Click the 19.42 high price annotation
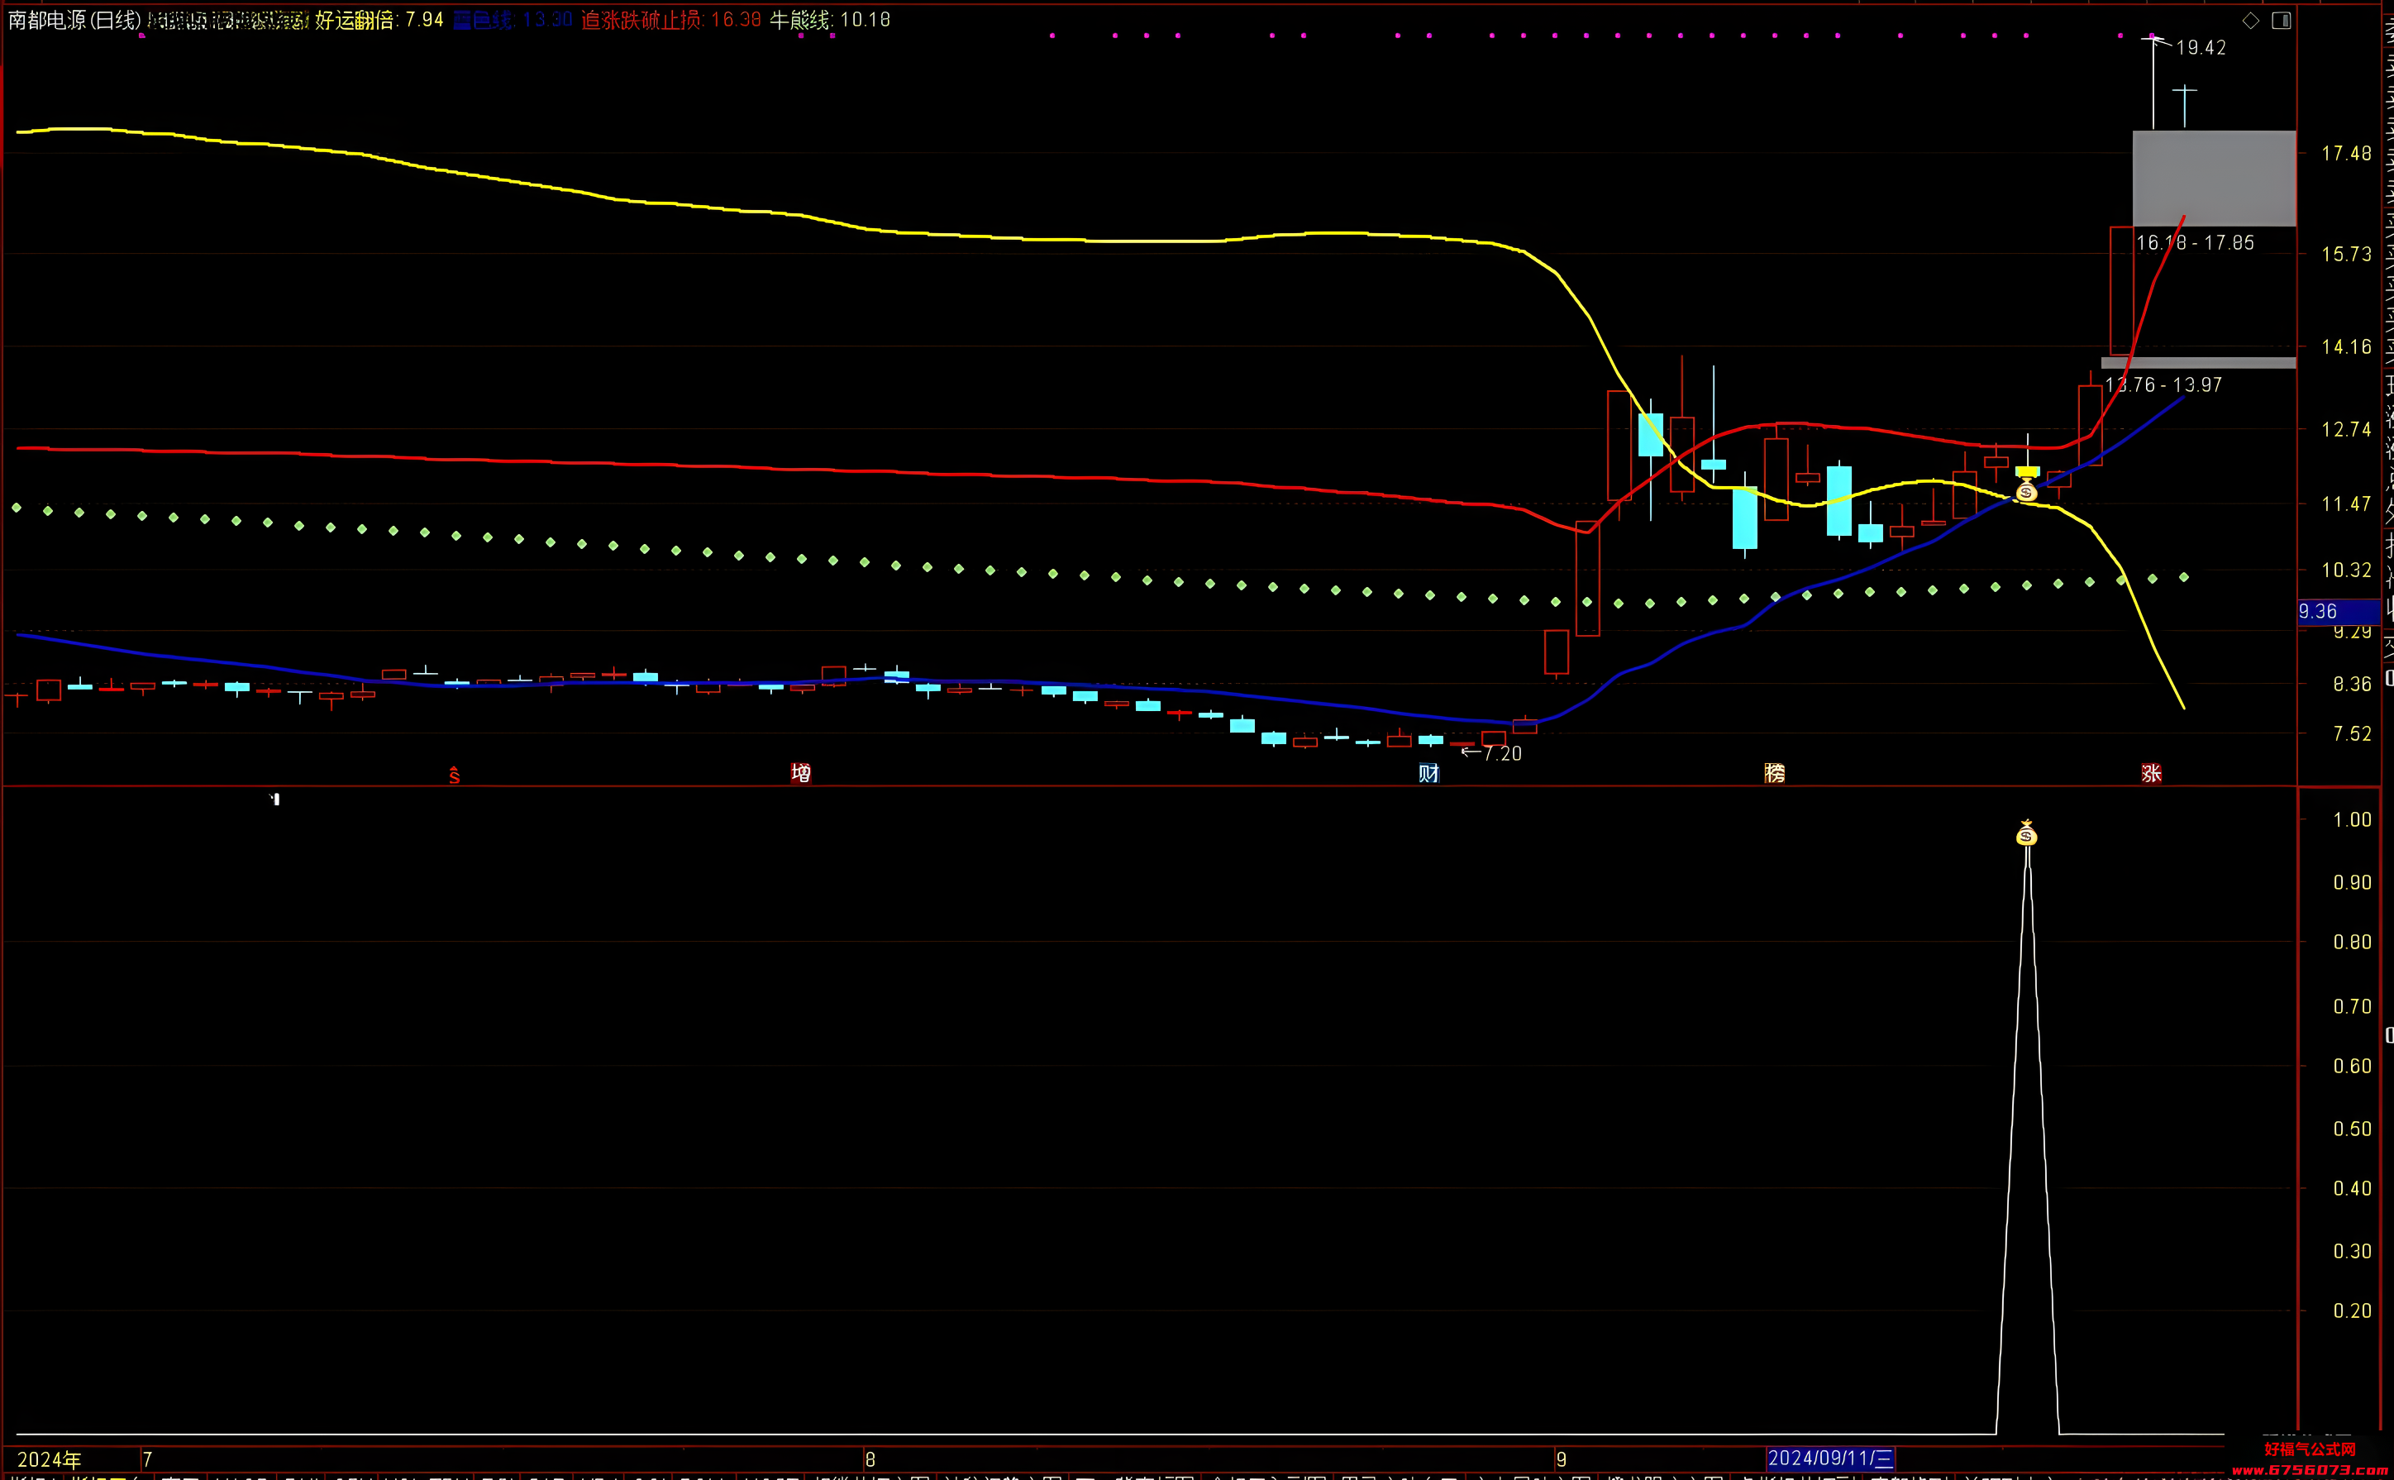 pos(2201,48)
